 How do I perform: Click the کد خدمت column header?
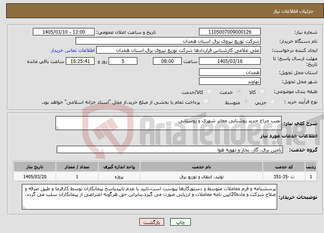(x=284, y=167)
